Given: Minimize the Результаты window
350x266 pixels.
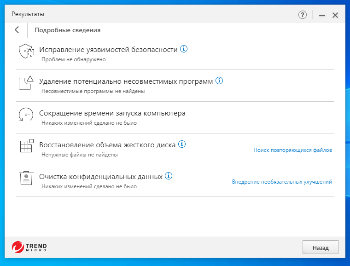Looking at the screenshot, I should (322, 15).
